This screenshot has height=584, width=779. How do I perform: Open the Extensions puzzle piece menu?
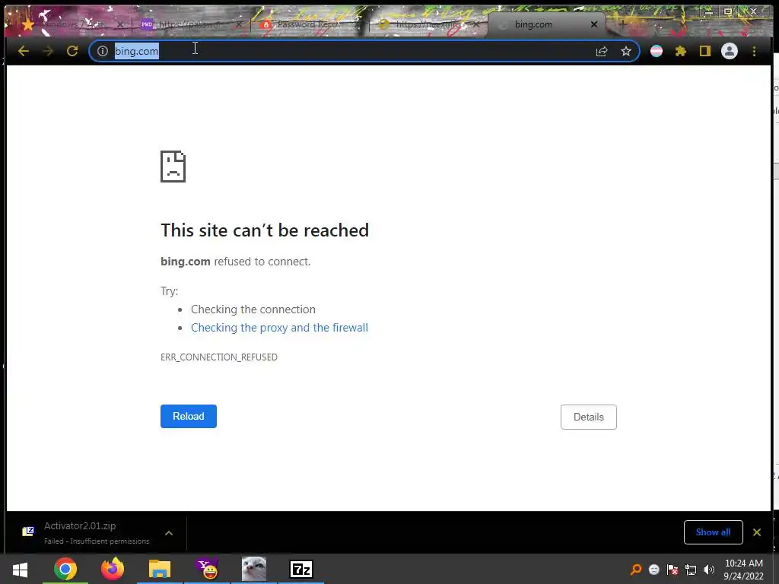click(681, 51)
